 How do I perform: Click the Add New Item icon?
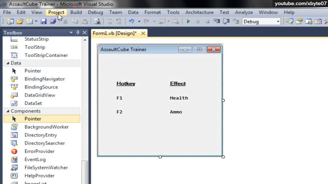click(x=29, y=21)
